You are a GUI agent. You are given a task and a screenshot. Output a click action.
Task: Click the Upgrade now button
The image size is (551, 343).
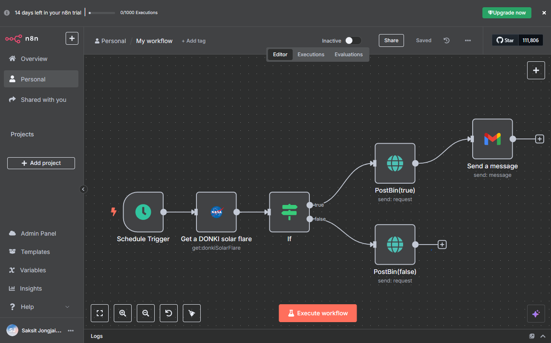[507, 13]
